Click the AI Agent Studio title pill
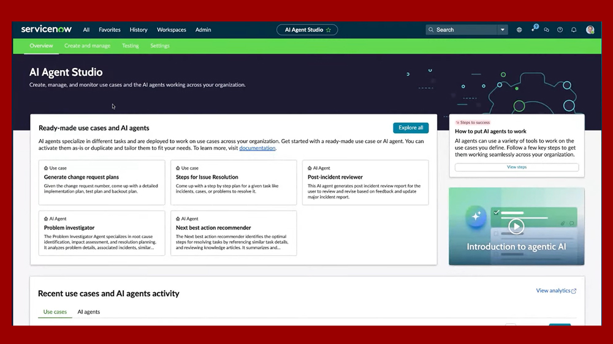Image resolution: width=613 pixels, height=344 pixels. 307,29
